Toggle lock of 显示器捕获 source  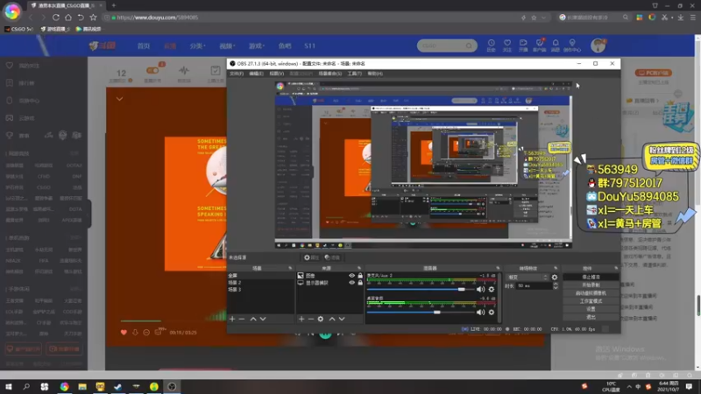click(360, 283)
